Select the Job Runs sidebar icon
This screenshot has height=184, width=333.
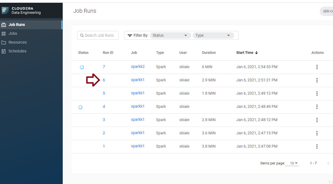[4, 24]
